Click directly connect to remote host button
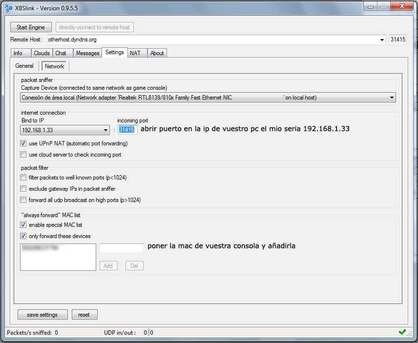The image size is (418, 343). [x=94, y=27]
